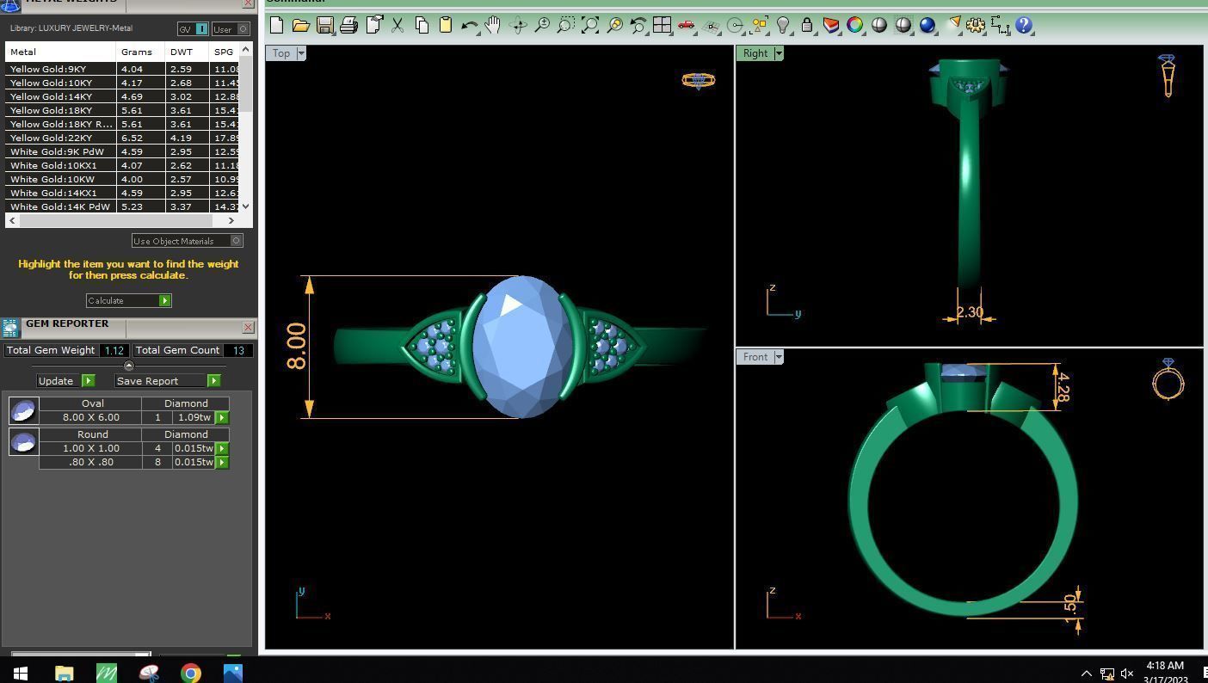Click the Oval diamond gem thumbnail
Viewport: 1208px width, 683px height.
23,411
